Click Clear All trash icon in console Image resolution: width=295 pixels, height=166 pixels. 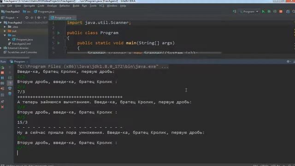click(10, 94)
